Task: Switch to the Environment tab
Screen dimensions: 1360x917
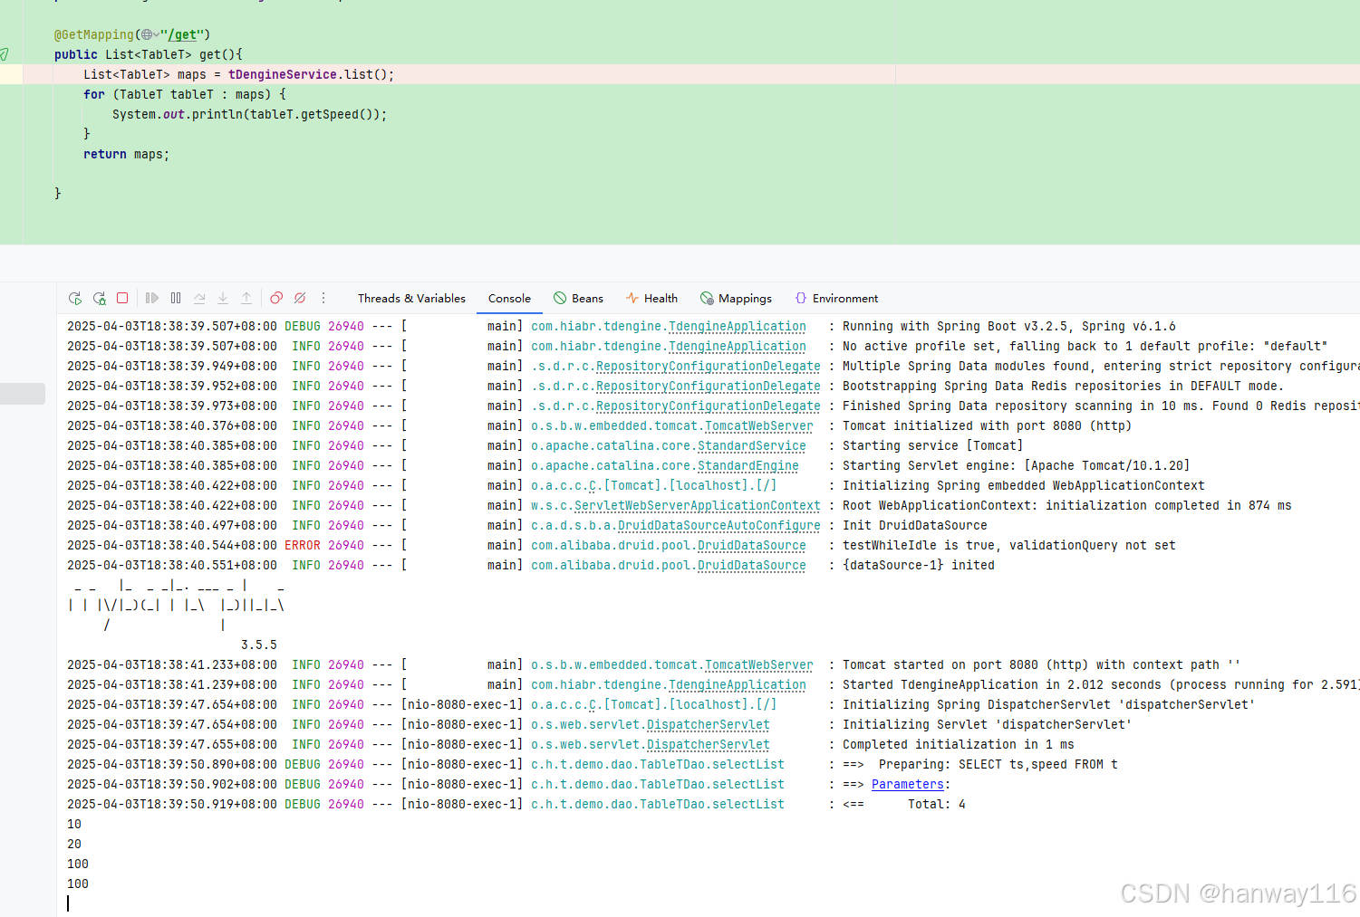Action: (835, 298)
